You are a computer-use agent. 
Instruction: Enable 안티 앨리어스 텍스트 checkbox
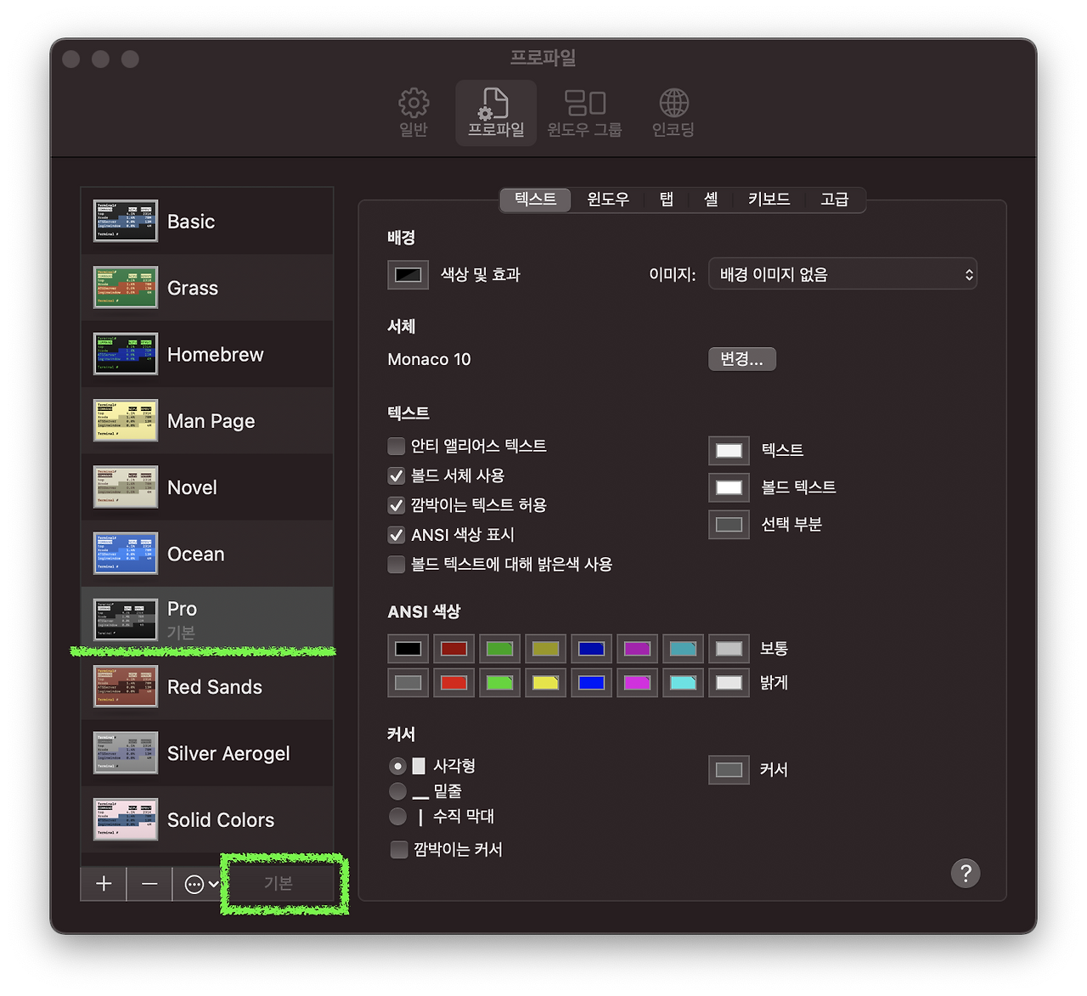click(396, 445)
